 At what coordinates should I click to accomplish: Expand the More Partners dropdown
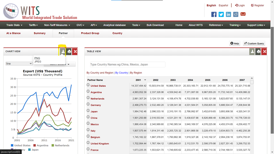tap(60, 64)
